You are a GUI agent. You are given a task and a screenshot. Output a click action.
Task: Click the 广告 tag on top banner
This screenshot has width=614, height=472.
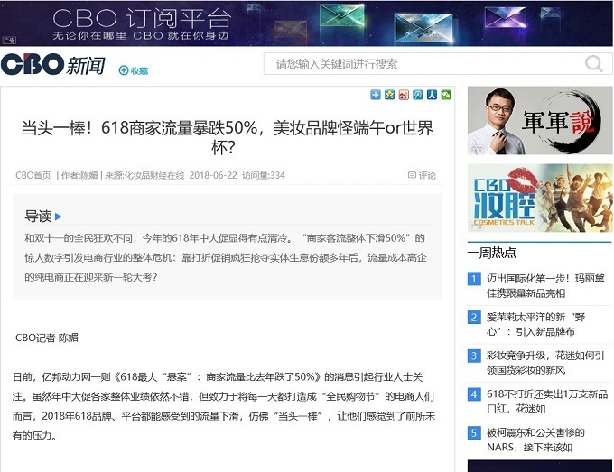[x=9, y=40]
